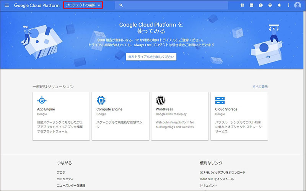Open the プロジェクトの選択 project dropdown
Viewport: 306px width, 191px height.
(83, 5)
